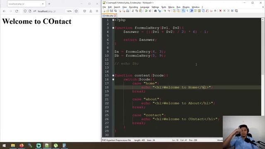This screenshot has width=265, height=149.
Task: Open the Firefox hamburger application menu
Action: [x=97, y=11]
